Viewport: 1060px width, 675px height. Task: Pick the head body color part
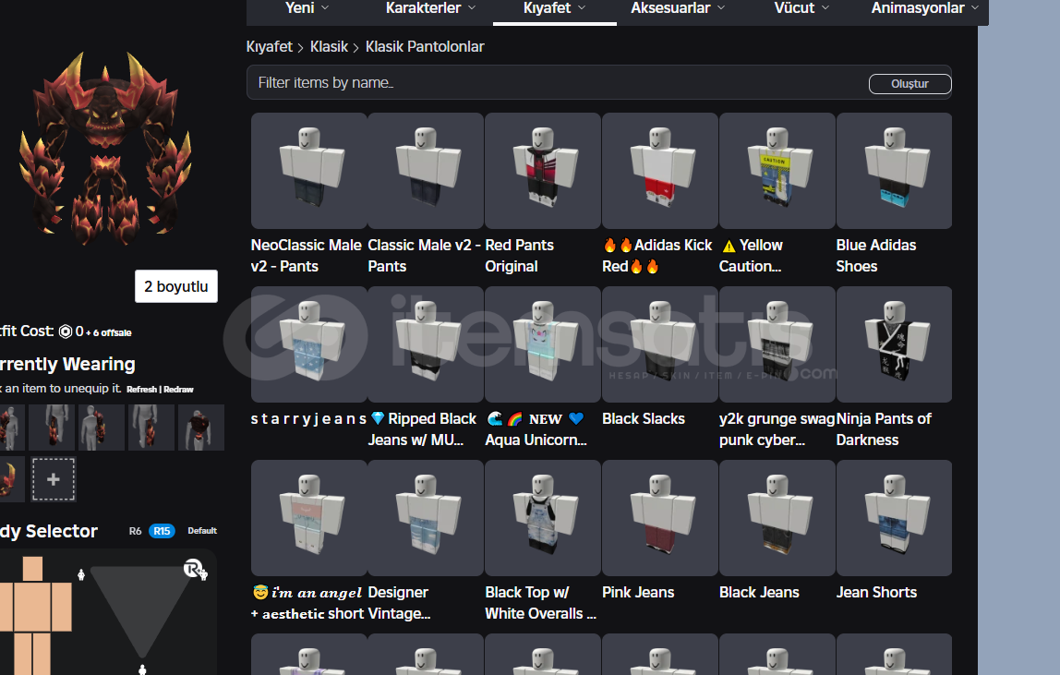[x=32, y=569]
